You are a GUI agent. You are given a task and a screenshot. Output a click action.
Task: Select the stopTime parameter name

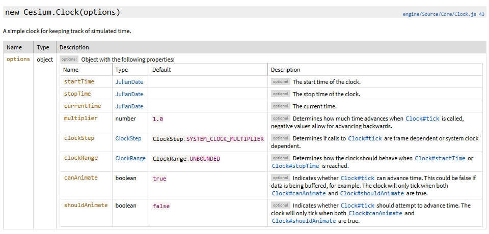[x=77, y=94]
